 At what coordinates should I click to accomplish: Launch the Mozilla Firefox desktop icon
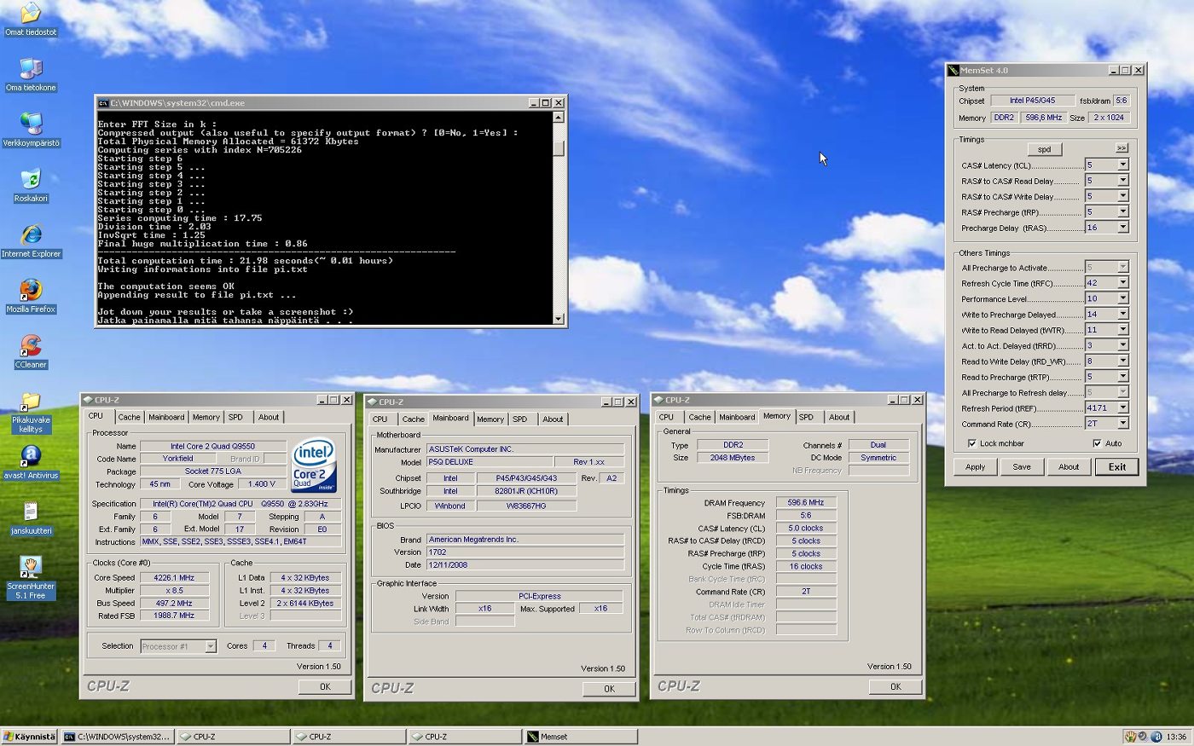coord(31,290)
